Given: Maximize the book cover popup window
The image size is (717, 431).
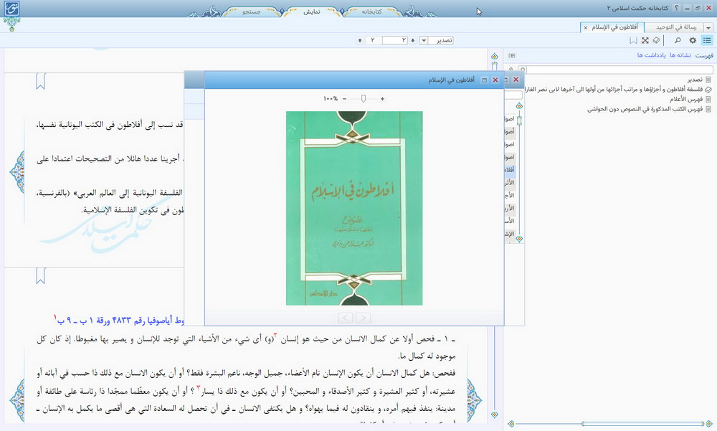Looking at the screenshot, I should pos(484,80).
